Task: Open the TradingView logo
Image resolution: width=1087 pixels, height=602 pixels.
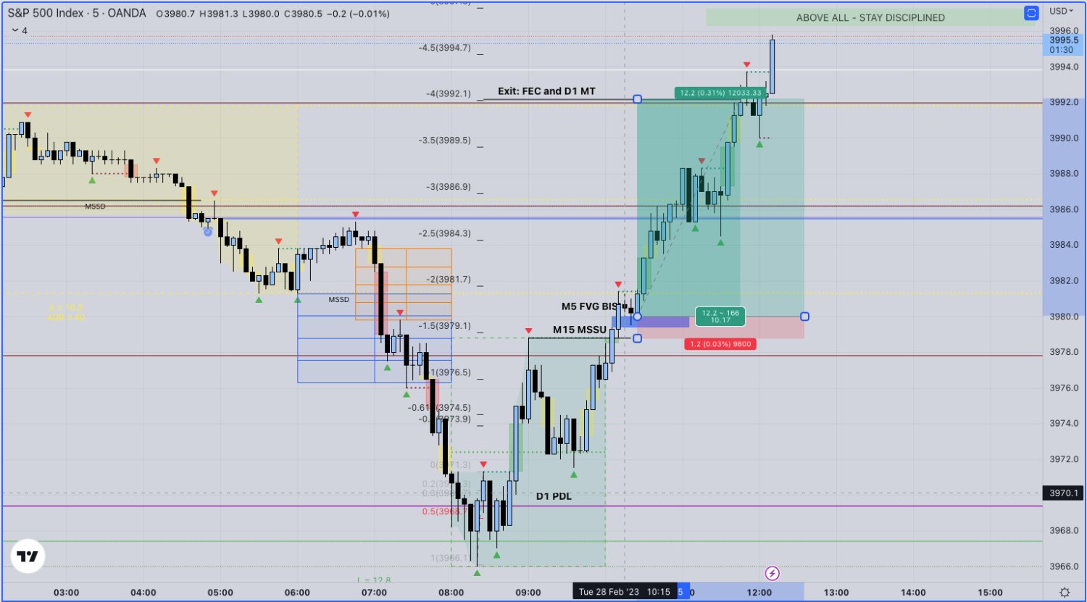Action: pyautogui.click(x=28, y=556)
